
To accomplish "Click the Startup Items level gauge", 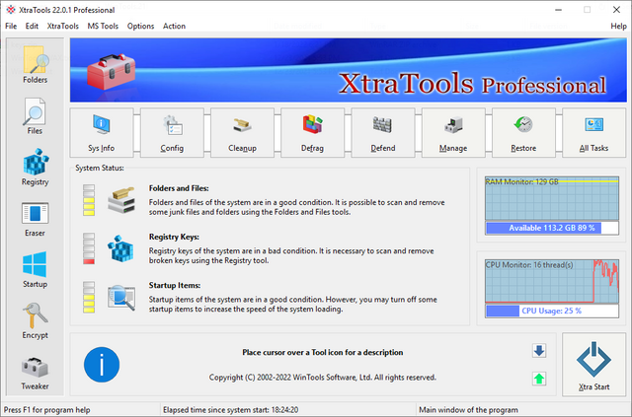I will pos(89,297).
